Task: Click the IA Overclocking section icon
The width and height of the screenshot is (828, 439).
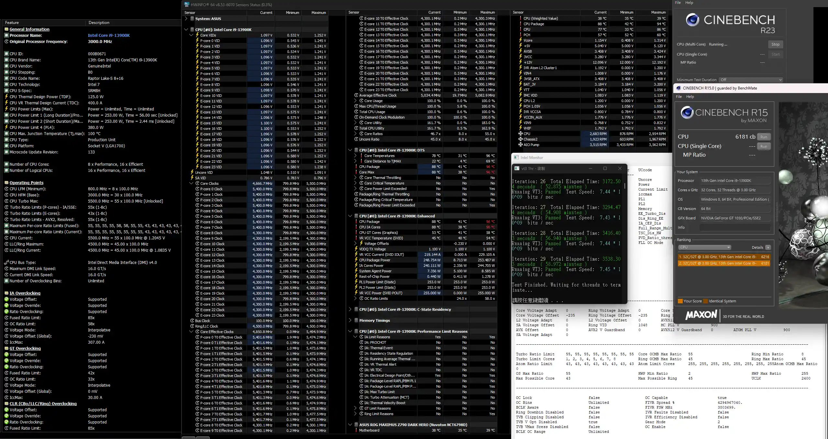Action: click(x=6, y=293)
